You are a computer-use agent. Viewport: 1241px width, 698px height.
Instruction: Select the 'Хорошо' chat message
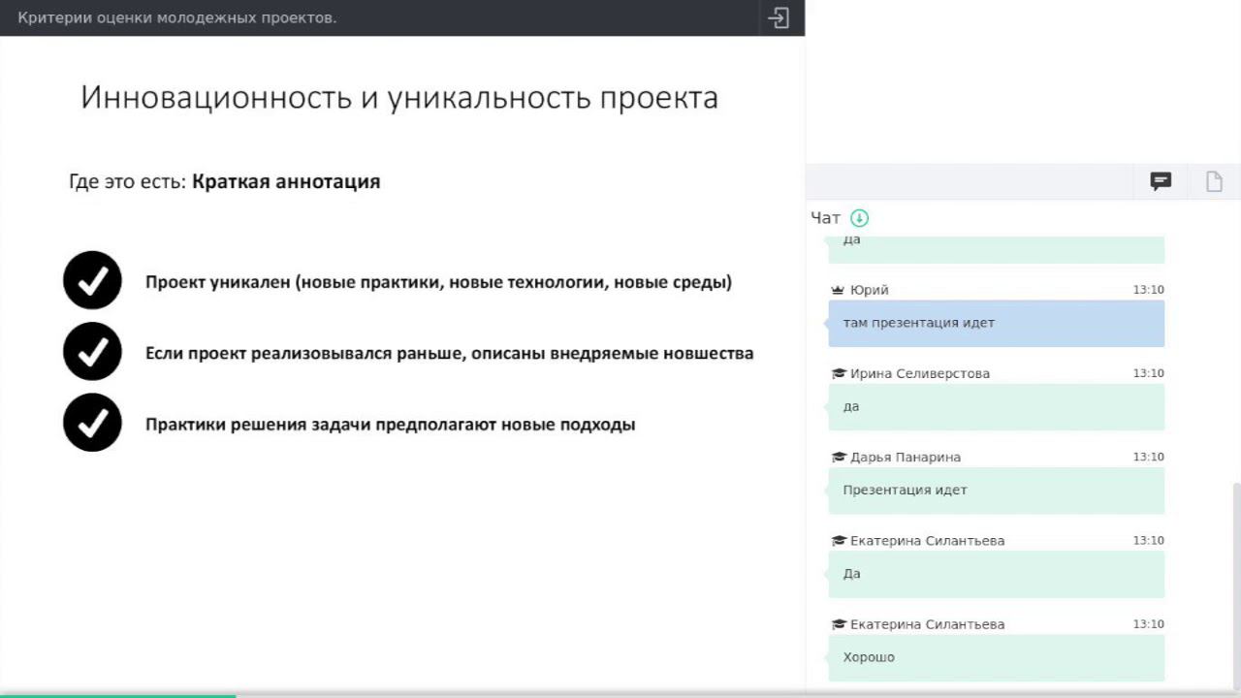coord(996,656)
